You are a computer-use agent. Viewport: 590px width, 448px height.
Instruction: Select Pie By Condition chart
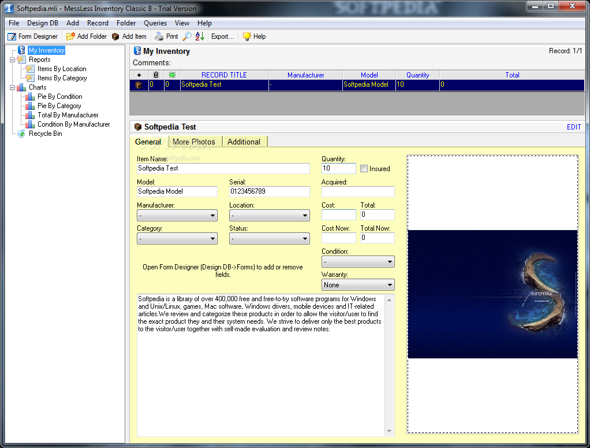tap(59, 97)
